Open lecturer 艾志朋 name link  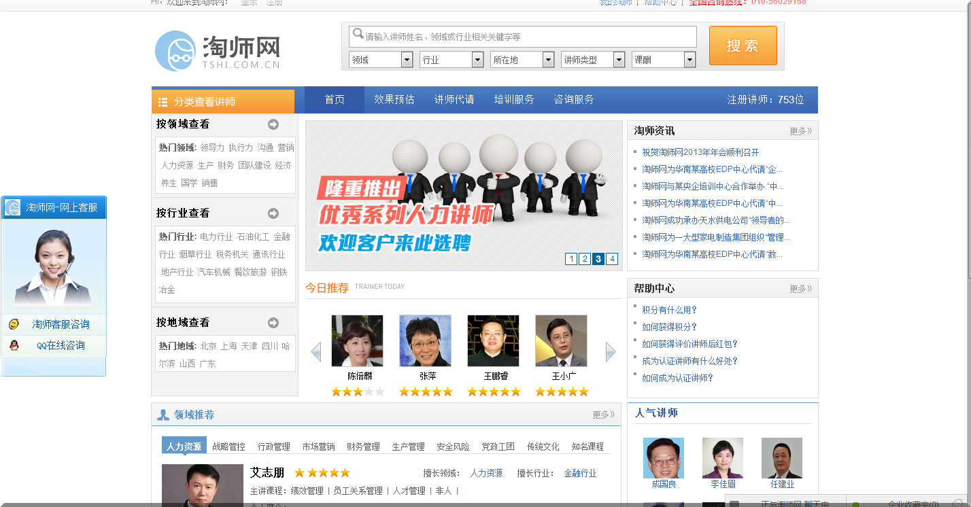267,472
